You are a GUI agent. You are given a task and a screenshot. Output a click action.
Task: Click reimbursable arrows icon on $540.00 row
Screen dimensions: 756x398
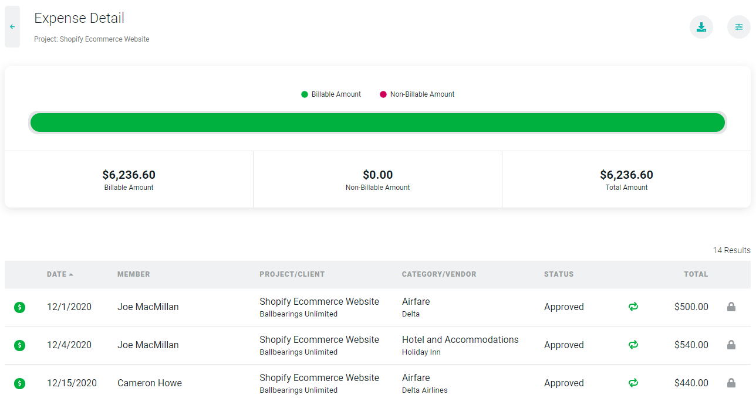(x=633, y=345)
